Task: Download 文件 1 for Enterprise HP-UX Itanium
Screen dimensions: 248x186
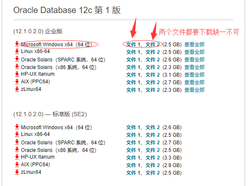Action: [133, 75]
